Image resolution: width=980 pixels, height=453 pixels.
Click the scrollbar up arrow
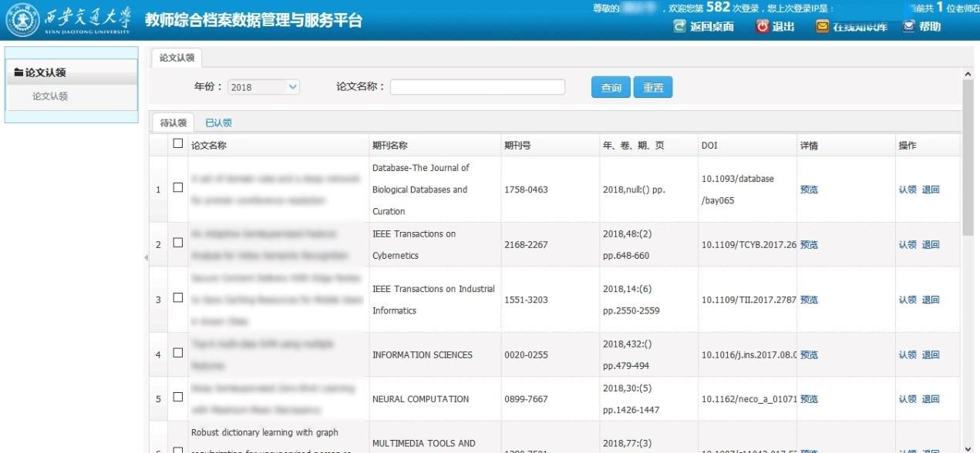pyautogui.click(x=968, y=74)
